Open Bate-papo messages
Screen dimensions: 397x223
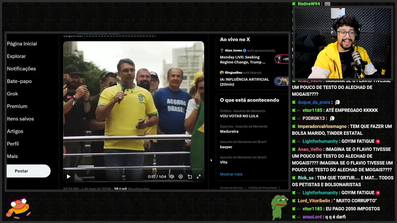[x=19, y=81]
